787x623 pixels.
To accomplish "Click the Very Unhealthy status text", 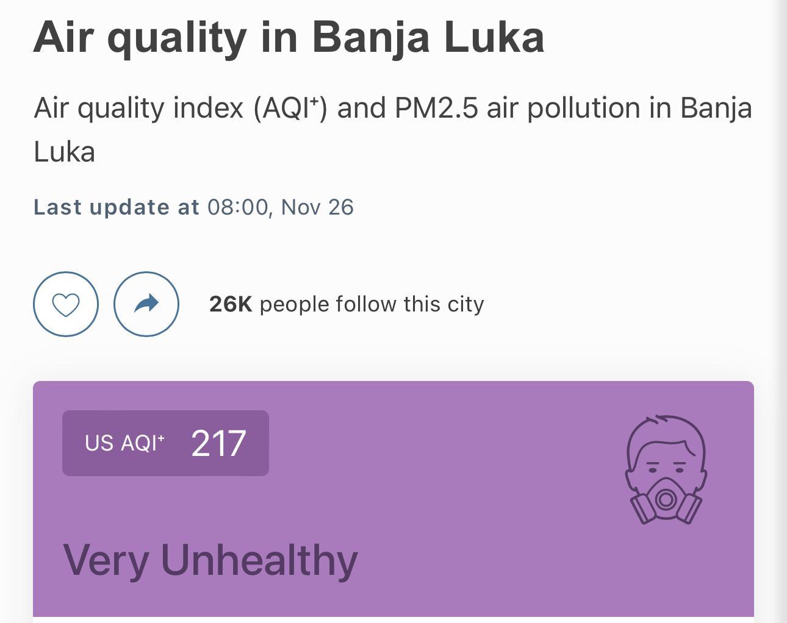I will [210, 560].
